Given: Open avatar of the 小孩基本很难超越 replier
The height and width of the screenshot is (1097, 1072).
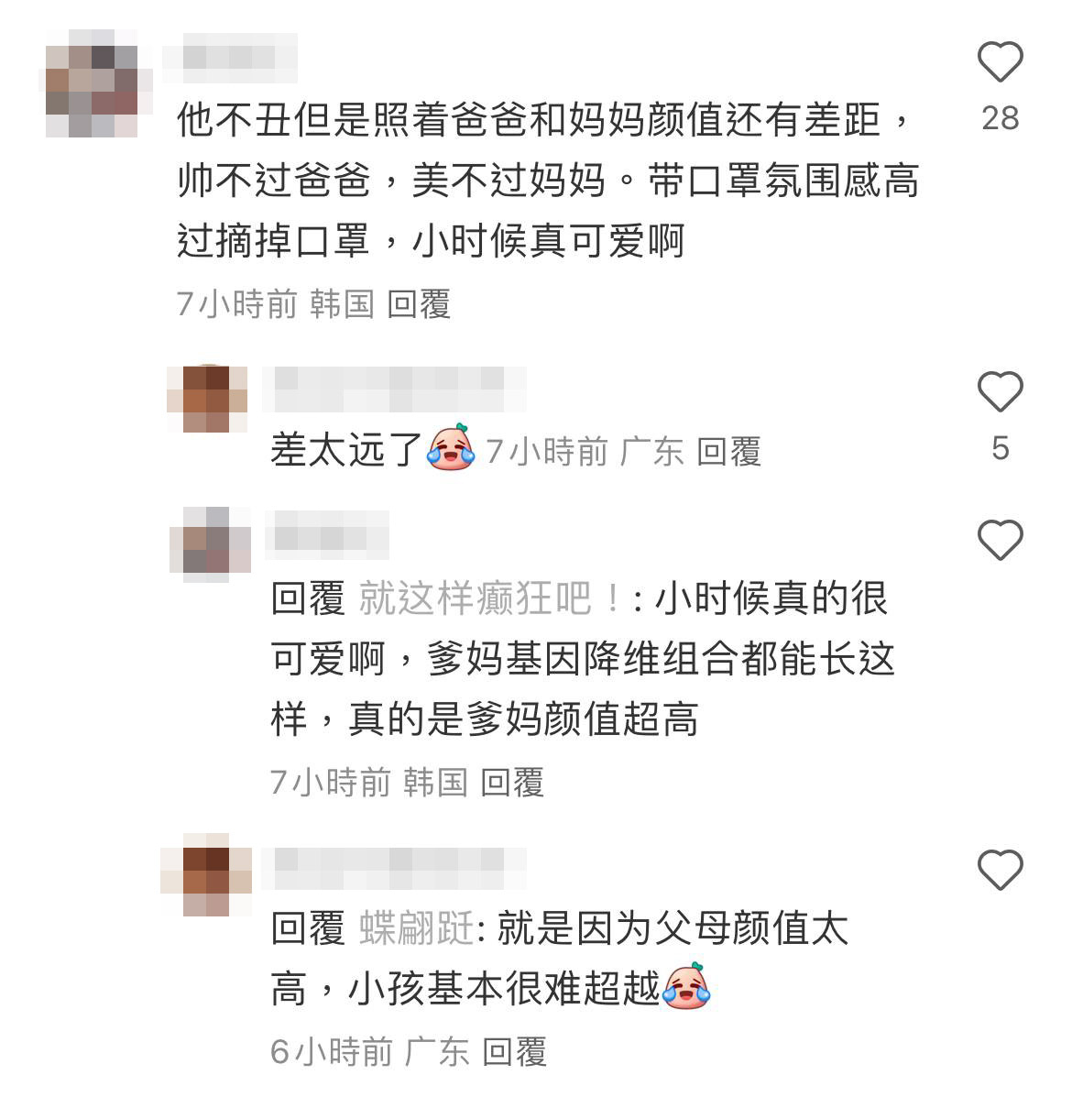Looking at the screenshot, I should 206,874.
